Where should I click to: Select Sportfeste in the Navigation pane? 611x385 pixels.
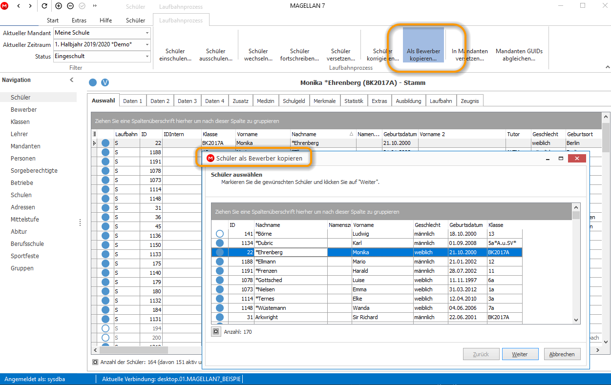pyautogui.click(x=25, y=256)
